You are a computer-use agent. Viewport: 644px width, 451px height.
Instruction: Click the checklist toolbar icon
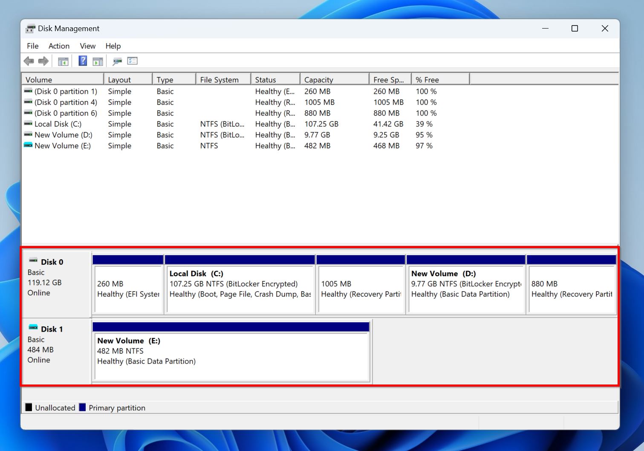point(132,61)
